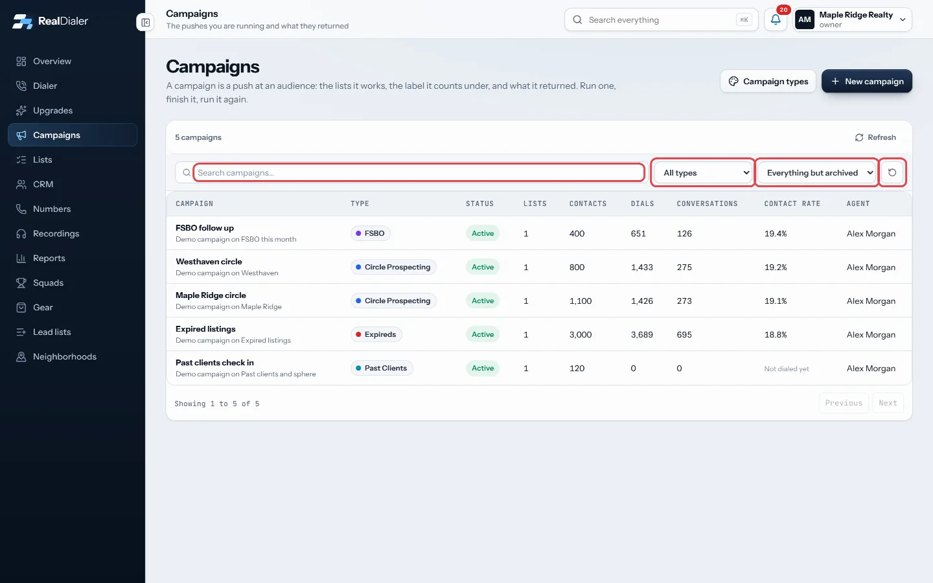Viewport: 933px width, 583px height.
Task: Select the Recordings headphone icon
Action: pos(21,233)
